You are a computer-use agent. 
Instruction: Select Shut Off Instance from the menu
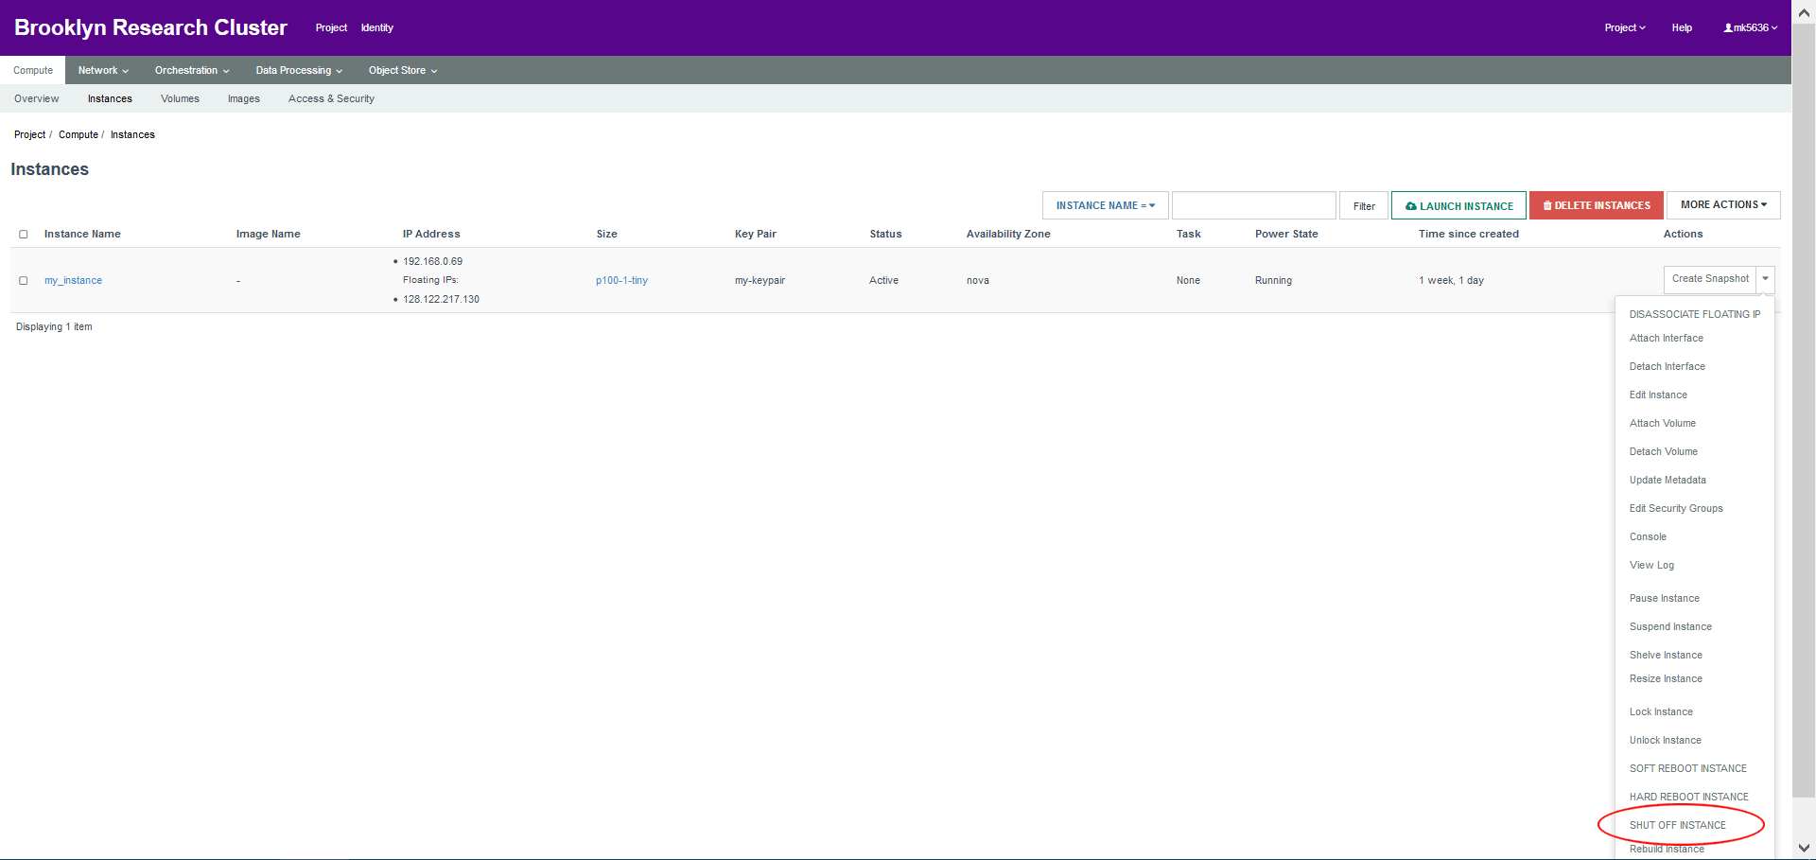tap(1677, 825)
